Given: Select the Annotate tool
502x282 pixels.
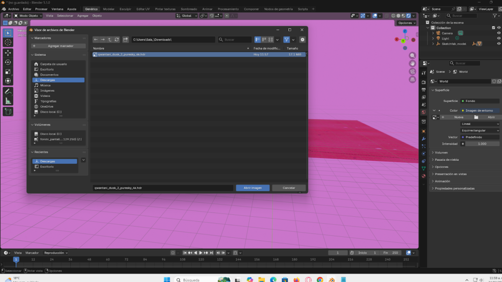Looking at the screenshot, I should [8, 92].
